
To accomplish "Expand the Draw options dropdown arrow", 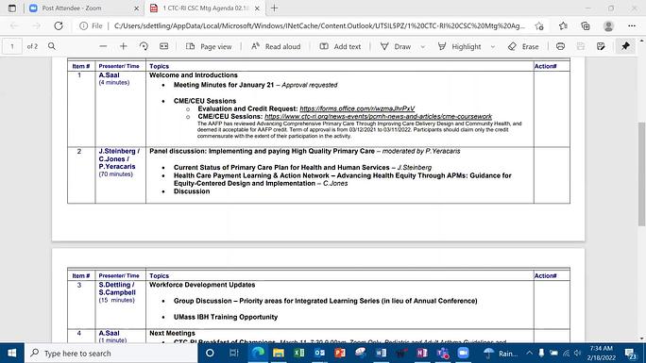I will point(423,47).
